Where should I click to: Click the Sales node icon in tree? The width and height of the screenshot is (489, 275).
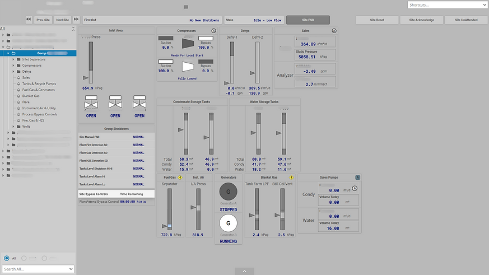pos(18,78)
